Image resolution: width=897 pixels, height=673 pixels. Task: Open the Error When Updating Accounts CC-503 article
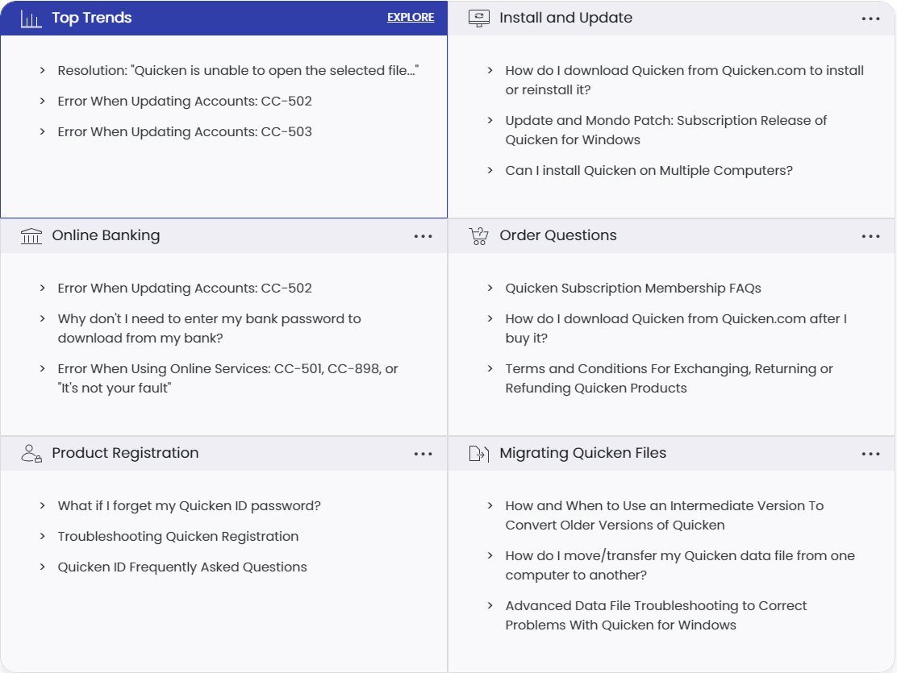[185, 132]
